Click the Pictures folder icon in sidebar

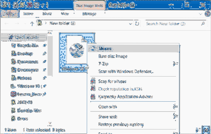tap(14, 77)
